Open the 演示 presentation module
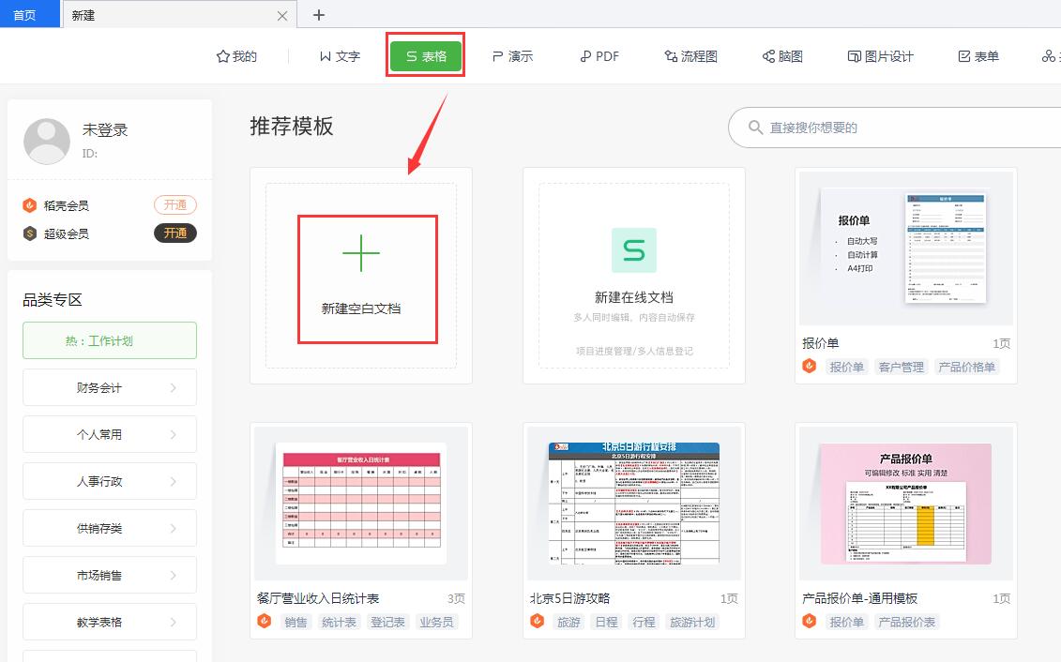 coord(511,55)
